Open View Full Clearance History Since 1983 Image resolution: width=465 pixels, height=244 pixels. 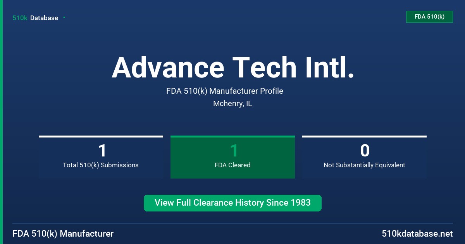point(232,203)
